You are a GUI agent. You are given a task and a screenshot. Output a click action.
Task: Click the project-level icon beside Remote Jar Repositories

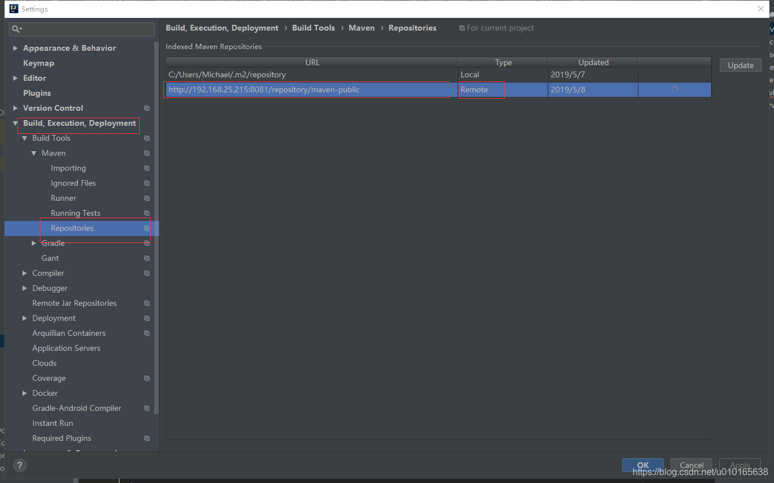click(x=147, y=303)
